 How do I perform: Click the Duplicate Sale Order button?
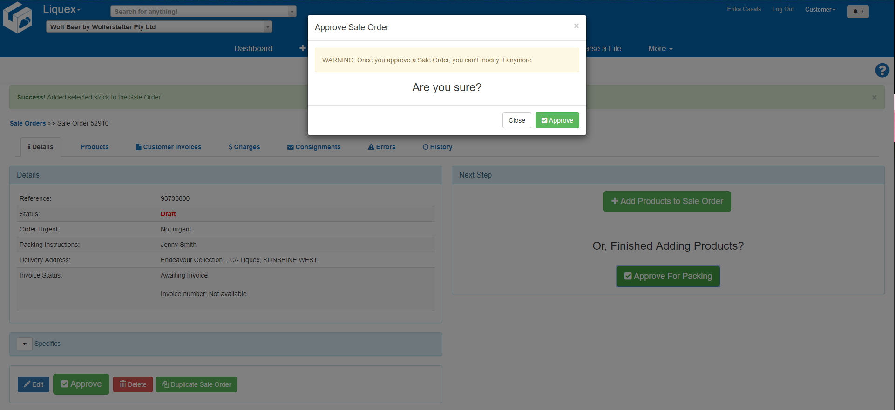coord(197,384)
